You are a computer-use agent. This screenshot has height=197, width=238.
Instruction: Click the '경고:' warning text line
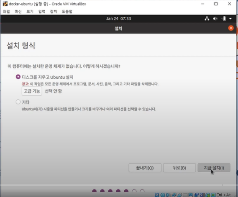coord(90,84)
